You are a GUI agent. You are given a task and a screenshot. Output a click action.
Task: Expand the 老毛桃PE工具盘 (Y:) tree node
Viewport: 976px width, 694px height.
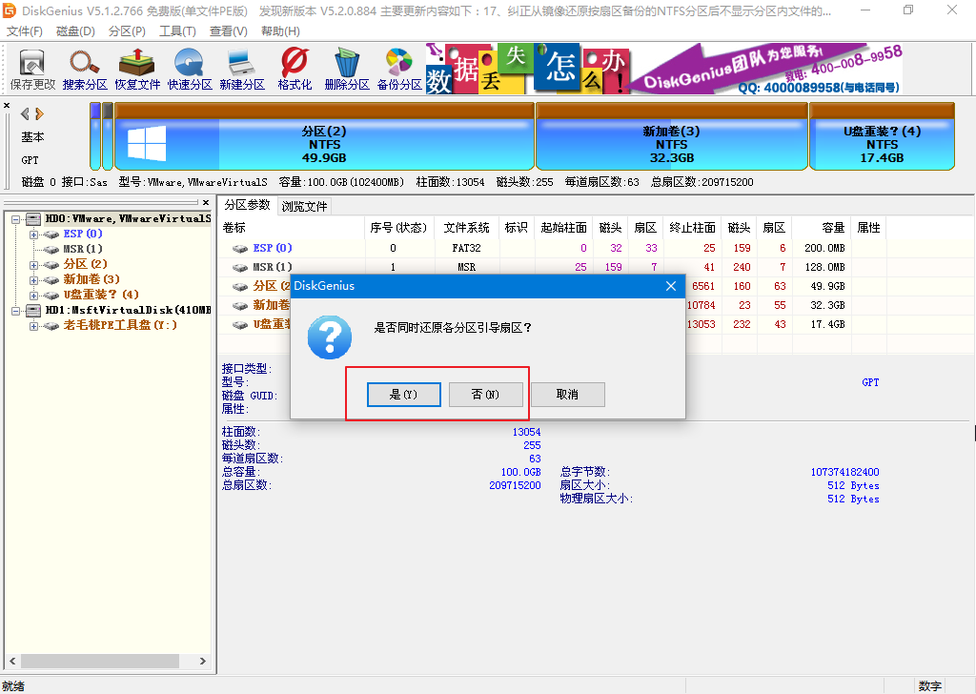[33, 326]
